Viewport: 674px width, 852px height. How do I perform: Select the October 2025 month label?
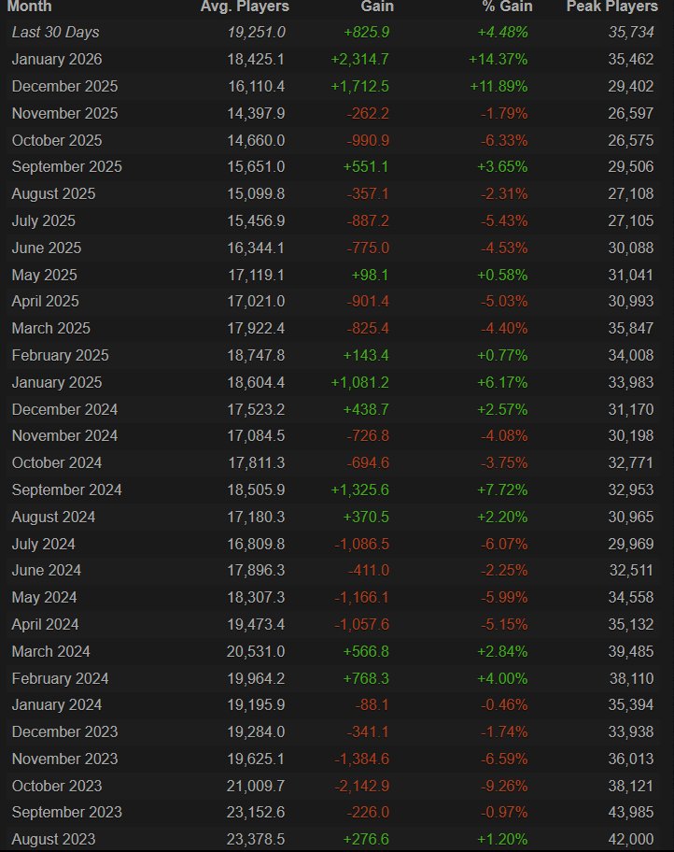[57, 140]
